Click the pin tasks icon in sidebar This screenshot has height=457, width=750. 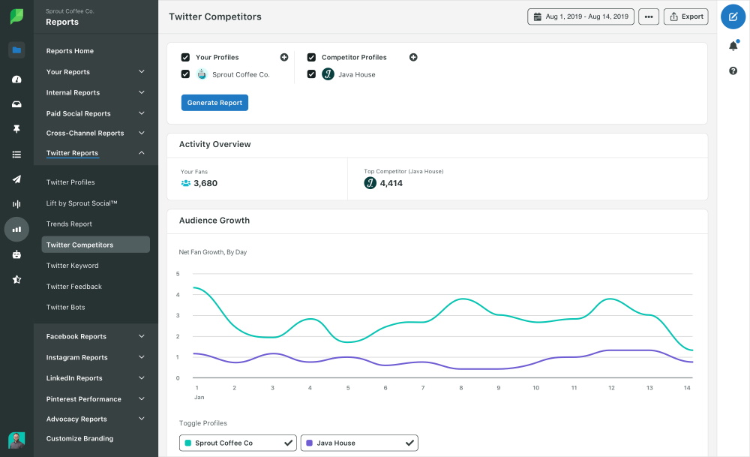click(16, 129)
